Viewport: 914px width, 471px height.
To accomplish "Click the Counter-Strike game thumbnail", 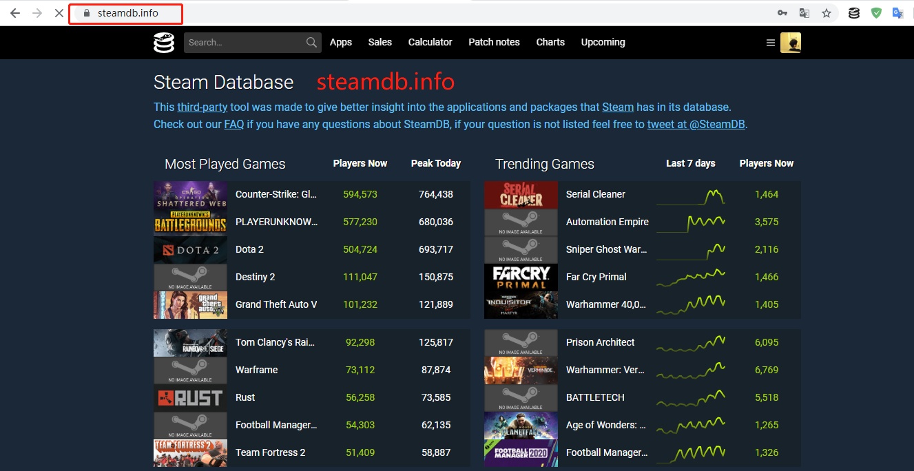I will [x=191, y=195].
